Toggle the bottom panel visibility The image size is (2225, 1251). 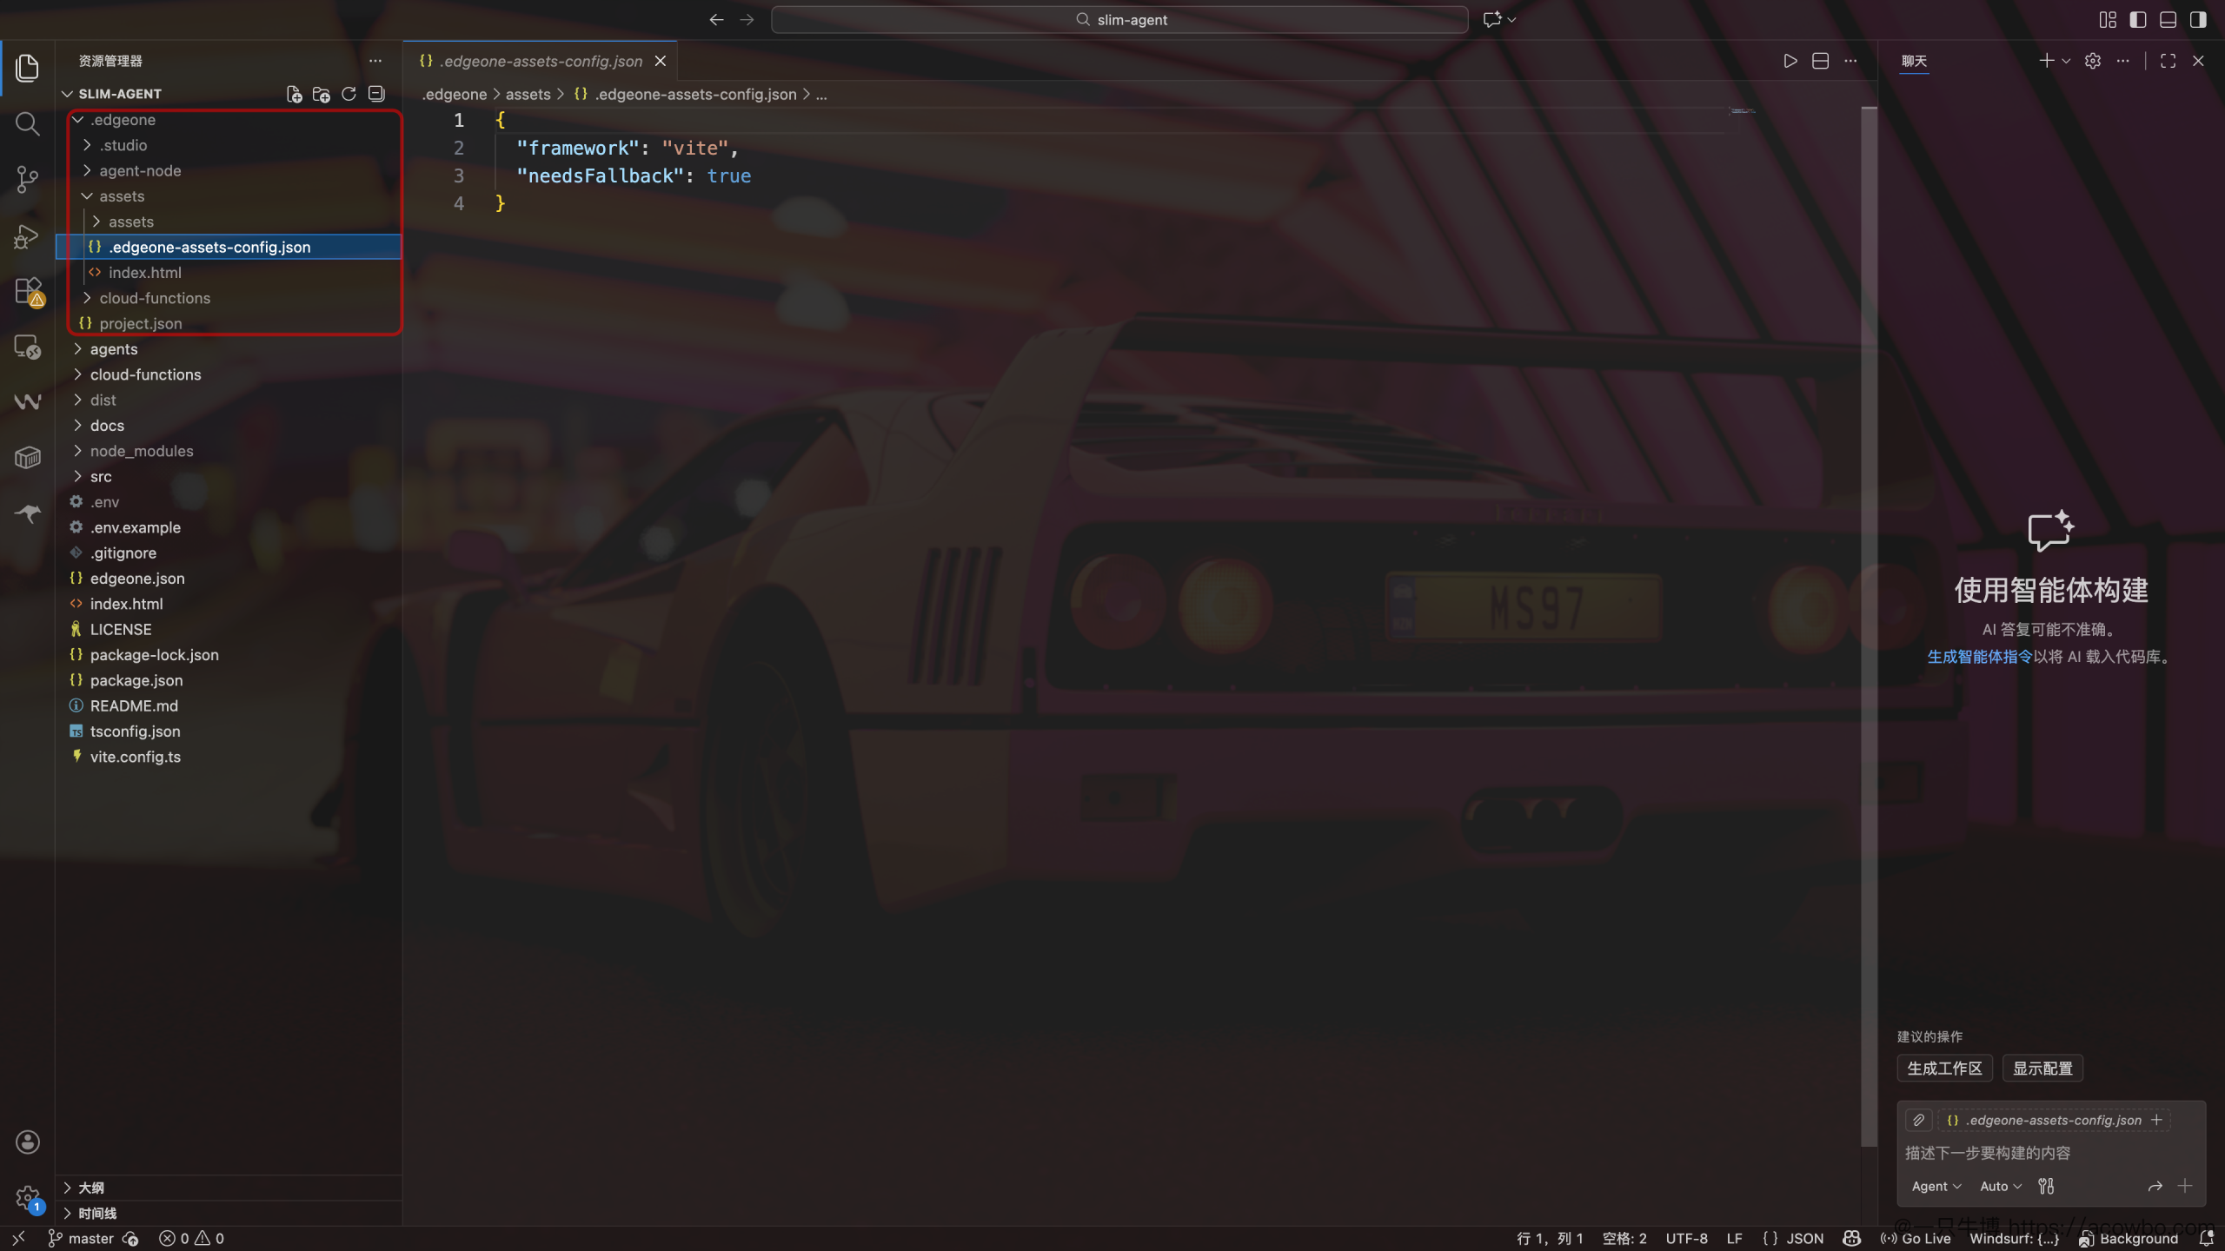(x=2169, y=19)
